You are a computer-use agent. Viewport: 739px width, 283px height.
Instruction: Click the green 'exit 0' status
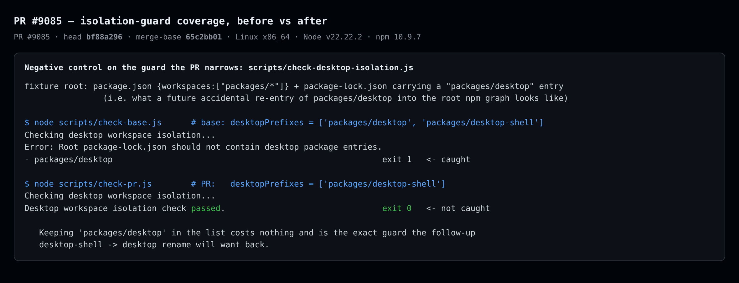coord(397,208)
